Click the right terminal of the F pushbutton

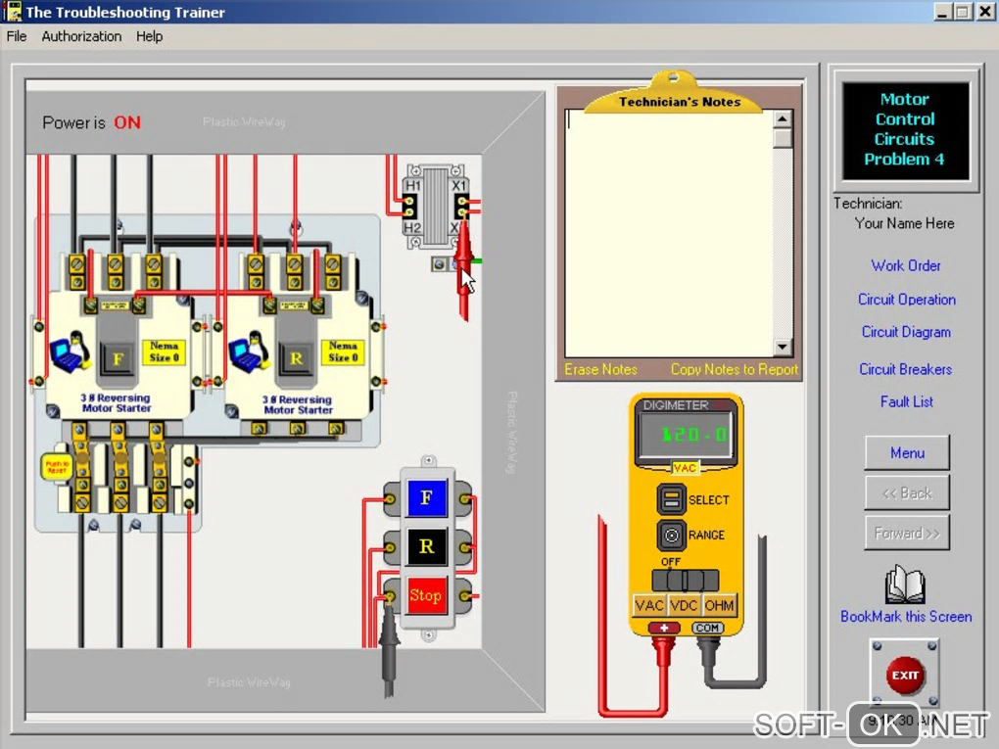point(465,498)
